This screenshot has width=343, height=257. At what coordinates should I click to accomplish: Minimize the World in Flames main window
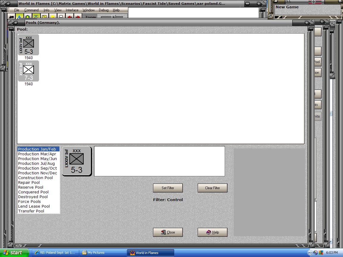[x=247, y=4]
